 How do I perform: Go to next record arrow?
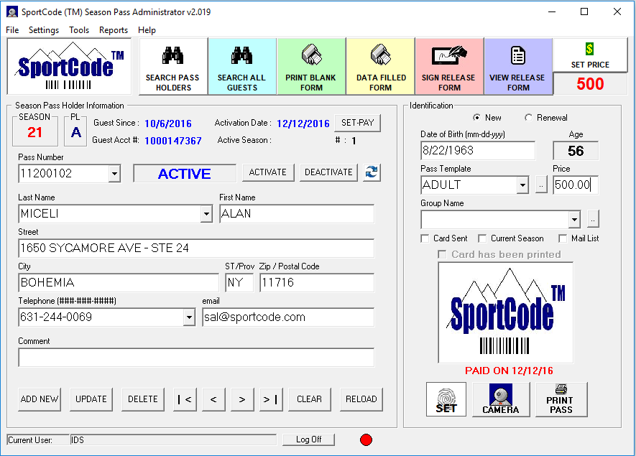[242, 400]
